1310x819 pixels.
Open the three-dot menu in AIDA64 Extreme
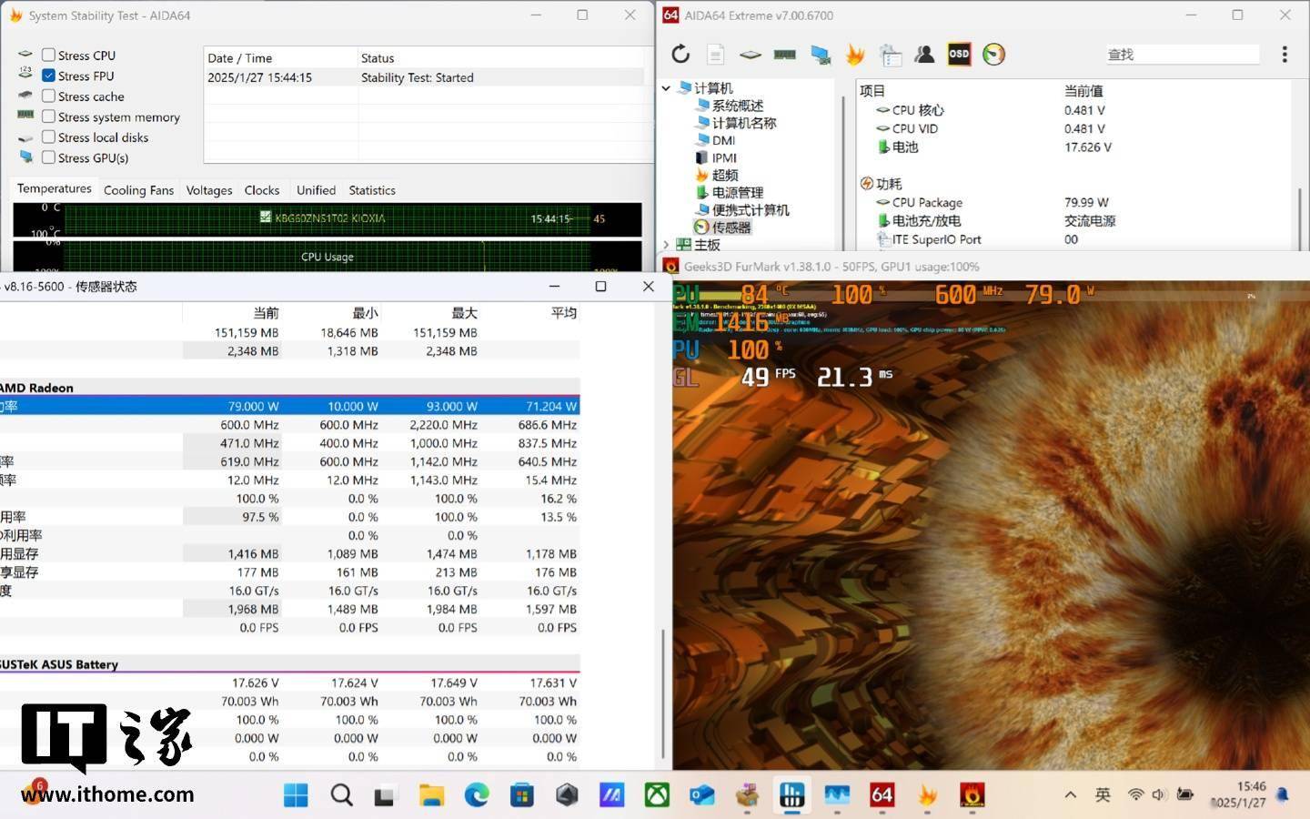pos(1285,55)
